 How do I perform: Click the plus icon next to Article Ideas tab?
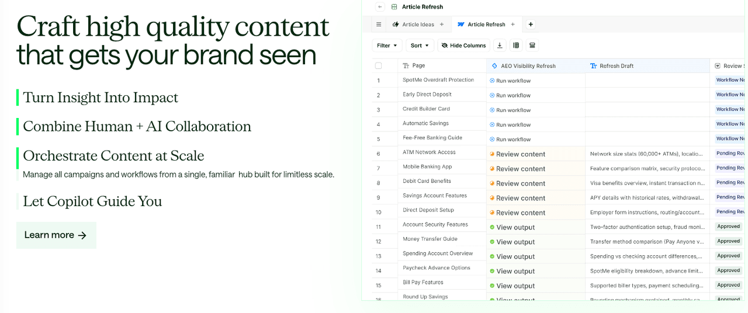click(442, 25)
